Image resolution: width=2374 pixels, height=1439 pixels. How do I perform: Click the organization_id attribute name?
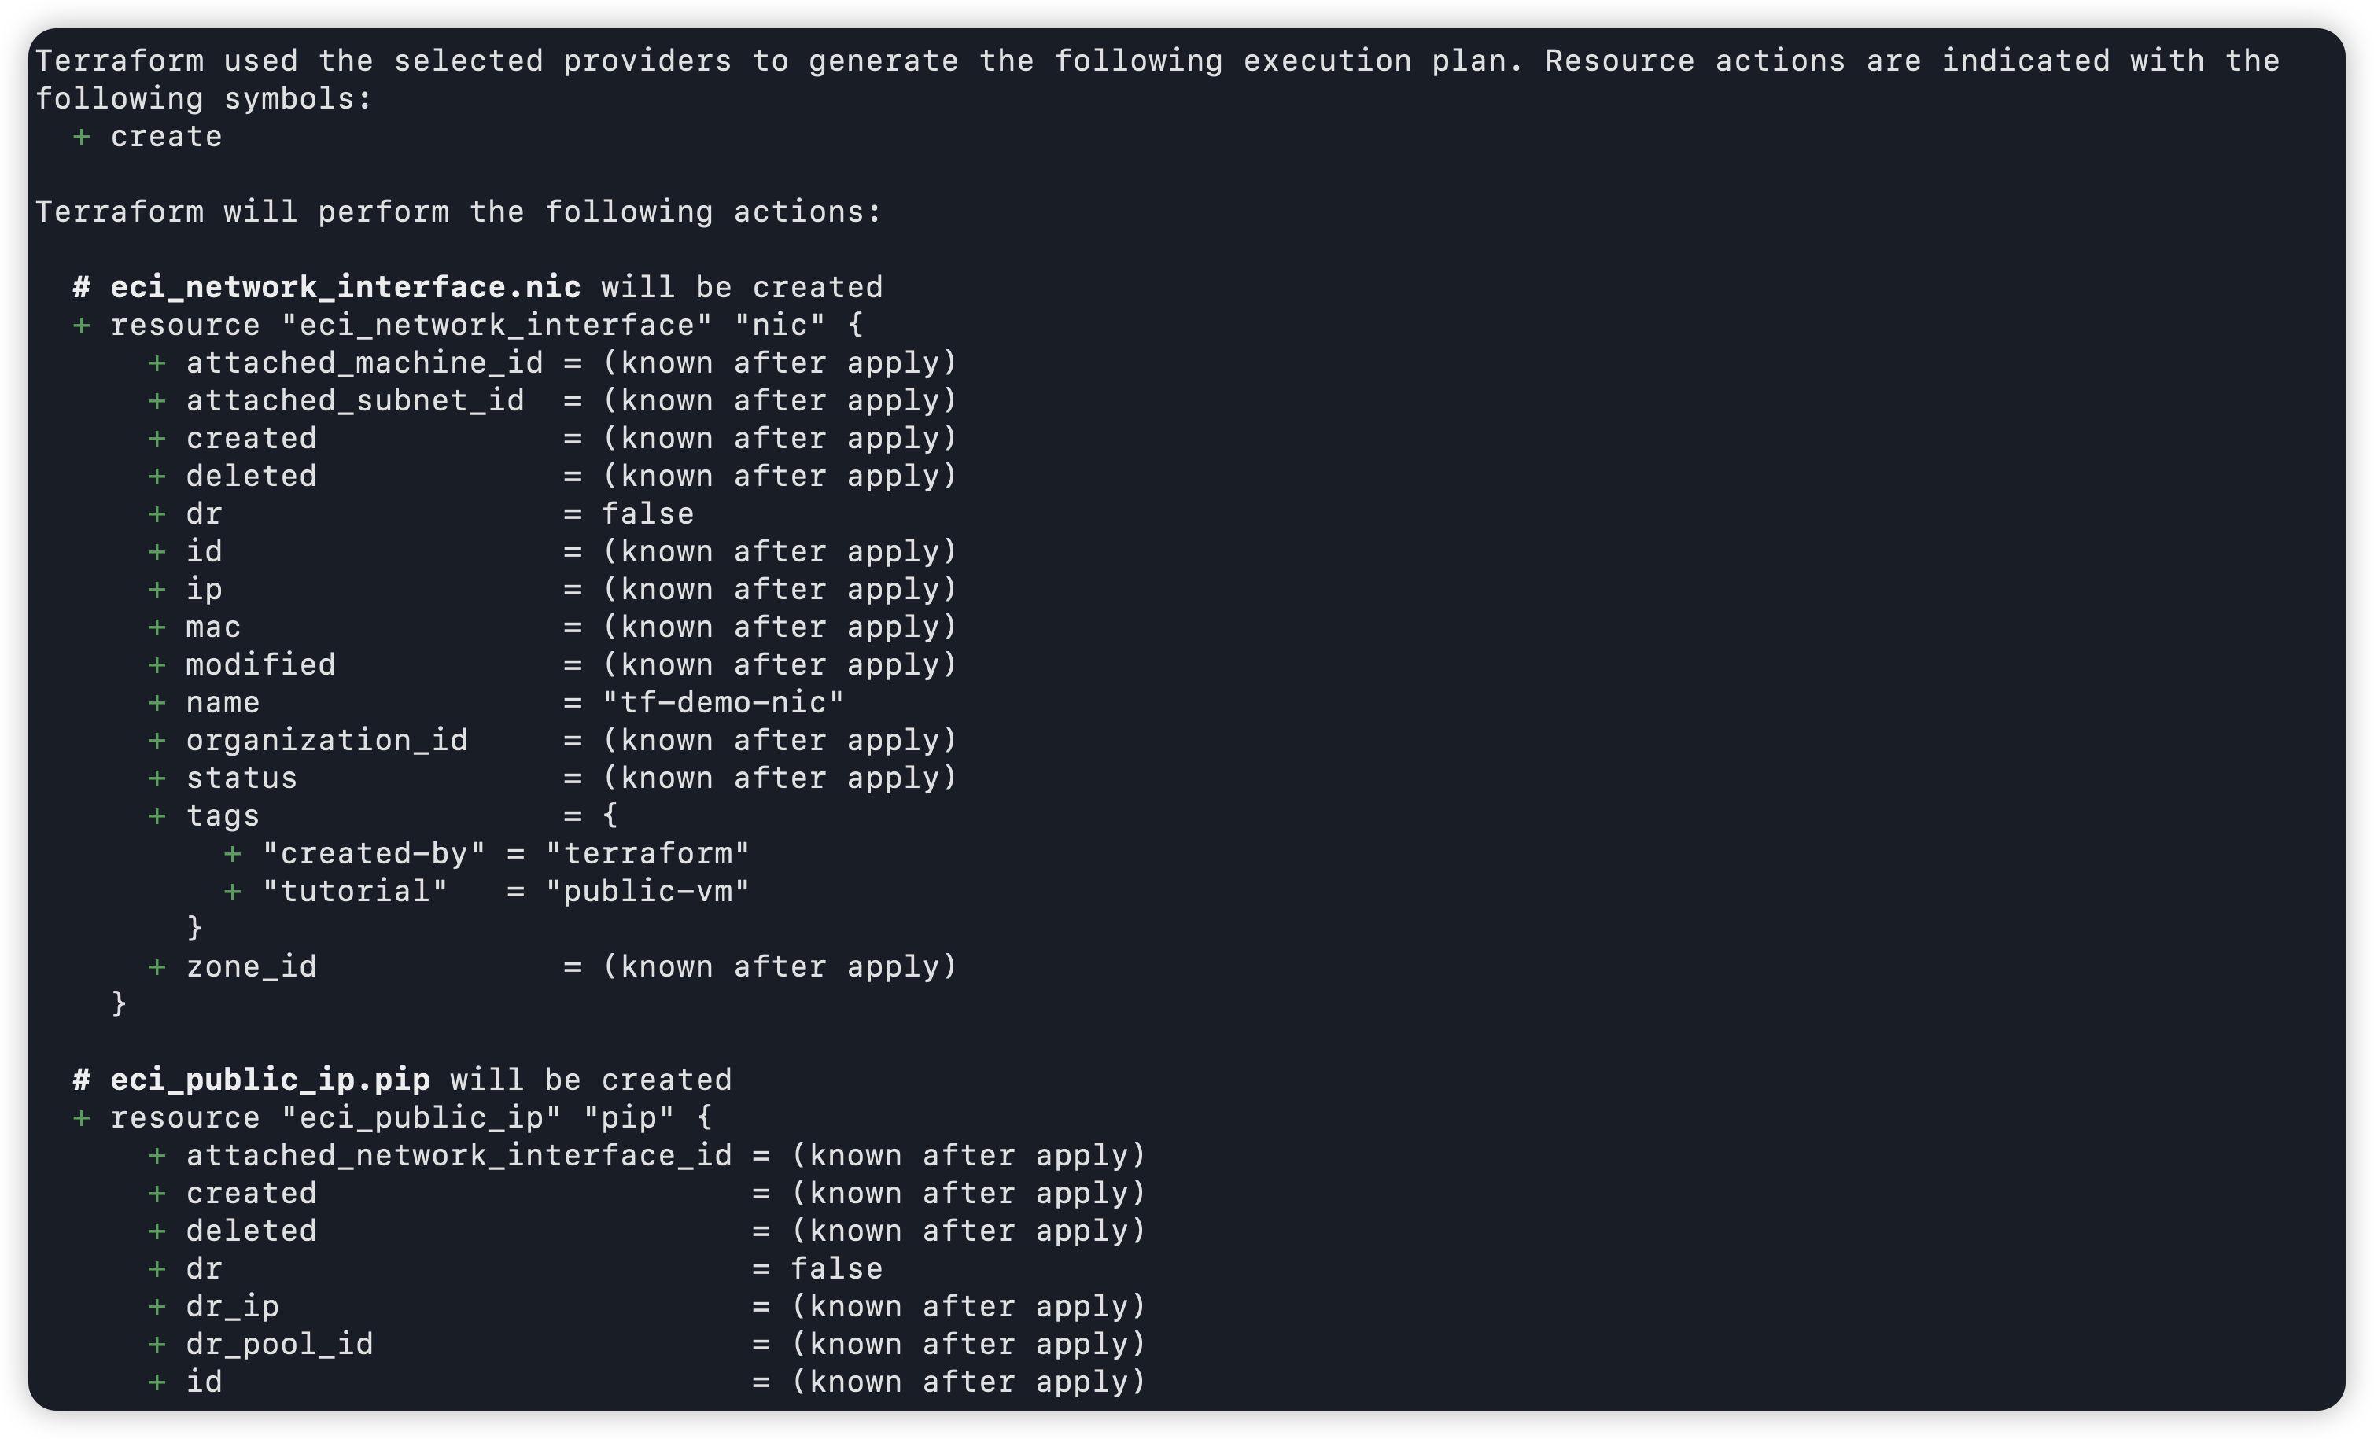point(326,740)
